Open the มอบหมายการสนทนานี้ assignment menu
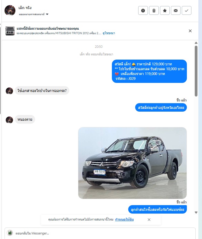Image resolution: width=202 pixels, height=239 pixels. (x=34, y=14)
